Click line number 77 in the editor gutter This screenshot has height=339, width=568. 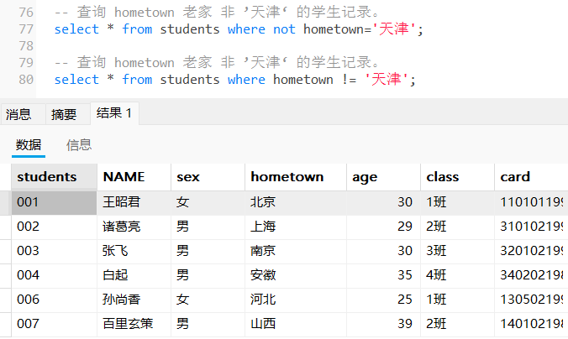click(26, 29)
